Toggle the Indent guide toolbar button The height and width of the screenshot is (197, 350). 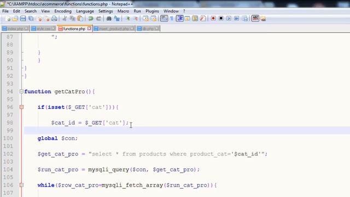point(180,19)
